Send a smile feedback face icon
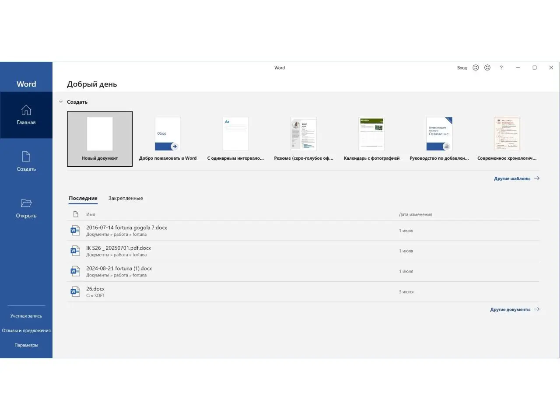 [x=476, y=67]
